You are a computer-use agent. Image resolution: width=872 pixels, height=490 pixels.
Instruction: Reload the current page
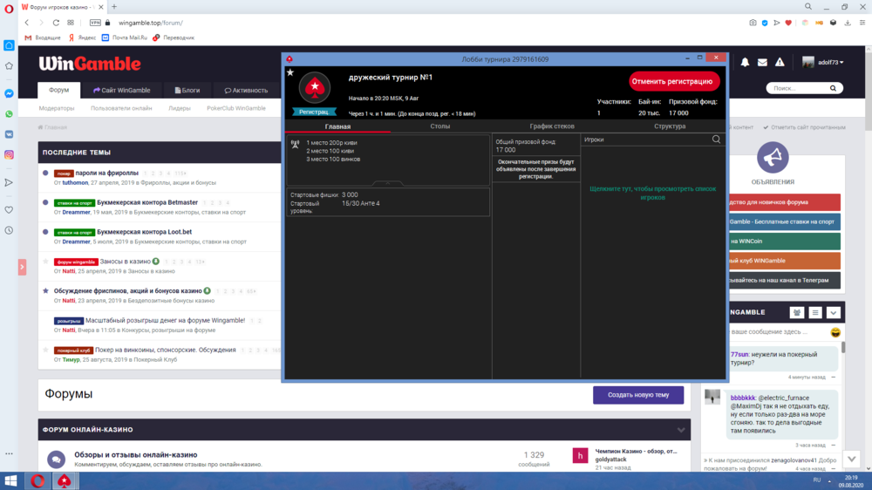56,23
